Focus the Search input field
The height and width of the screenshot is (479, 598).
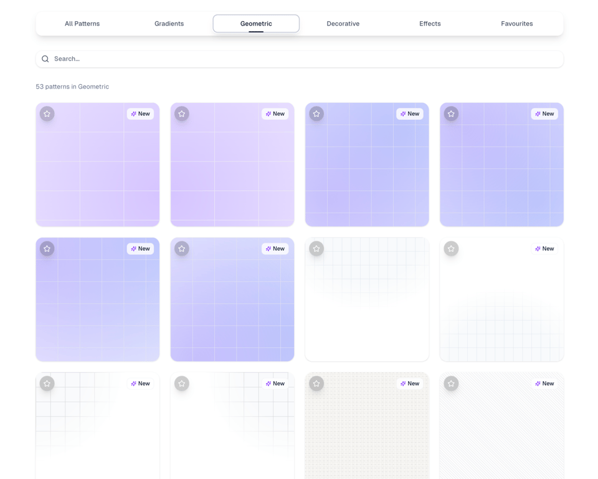[305, 59]
